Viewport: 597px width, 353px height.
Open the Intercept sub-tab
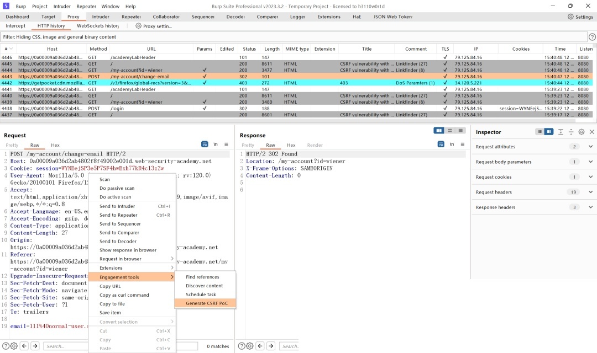point(15,26)
